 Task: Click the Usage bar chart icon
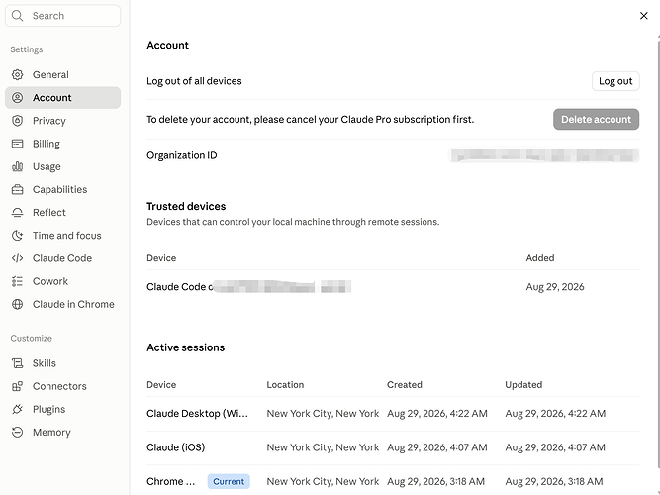click(17, 166)
